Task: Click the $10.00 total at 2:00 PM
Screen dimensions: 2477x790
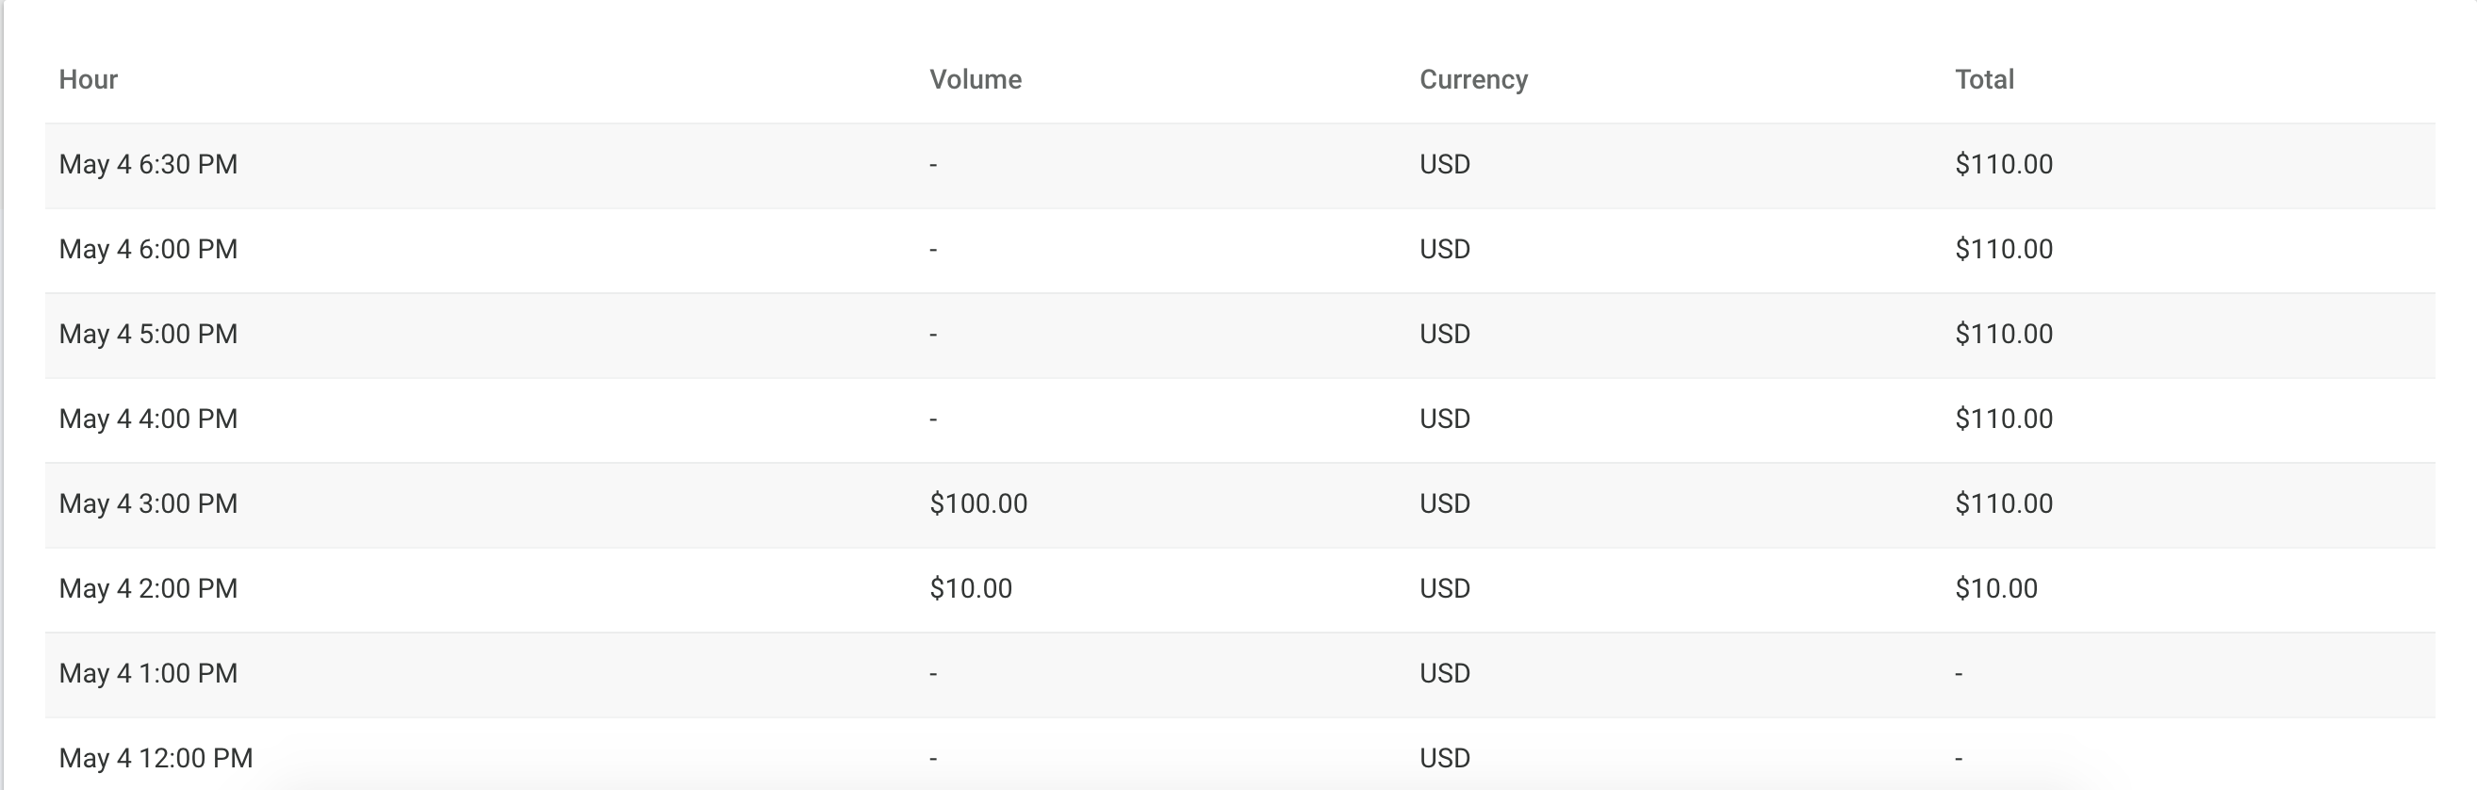Action: [1995, 588]
